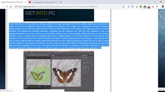Open the blue feather extension icon
The width and height of the screenshot is (165, 92).
click(128, 7)
